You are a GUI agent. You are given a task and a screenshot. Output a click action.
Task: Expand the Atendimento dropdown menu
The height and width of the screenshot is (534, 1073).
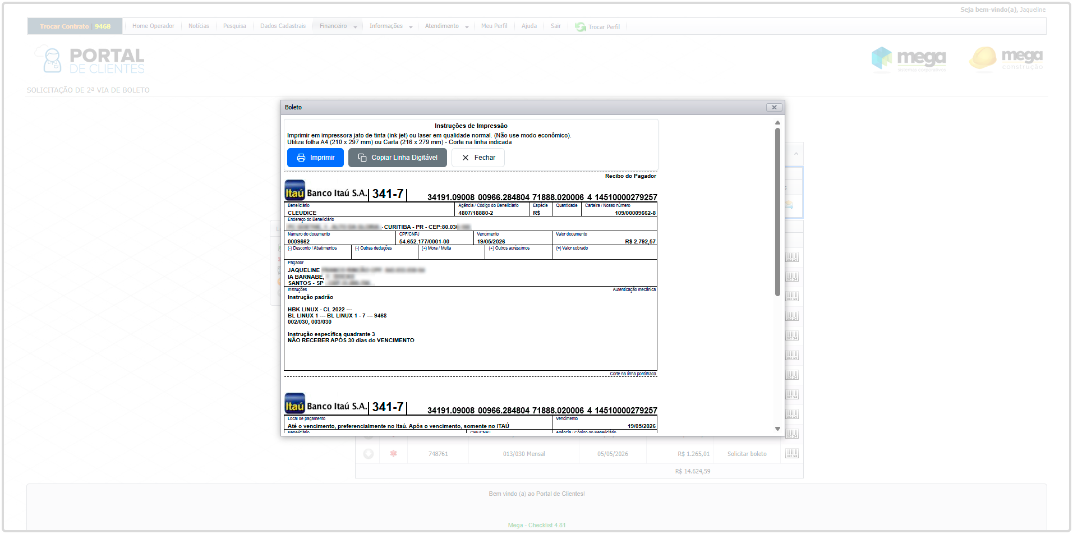[x=446, y=26]
